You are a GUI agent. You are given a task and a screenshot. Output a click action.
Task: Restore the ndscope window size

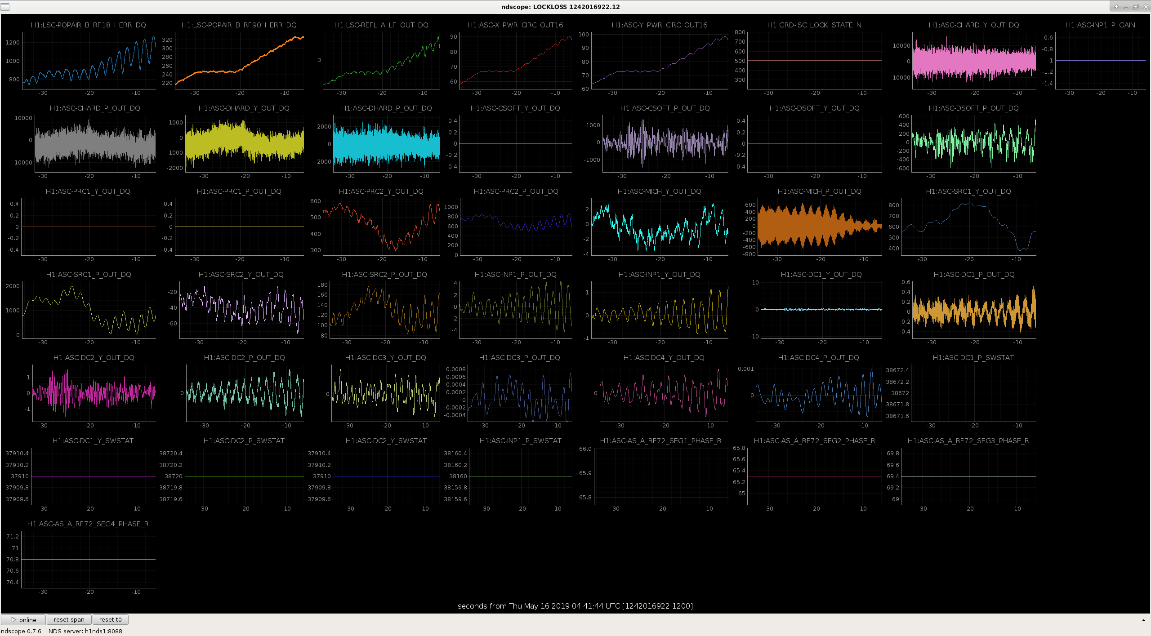[x=1136, y=7]
